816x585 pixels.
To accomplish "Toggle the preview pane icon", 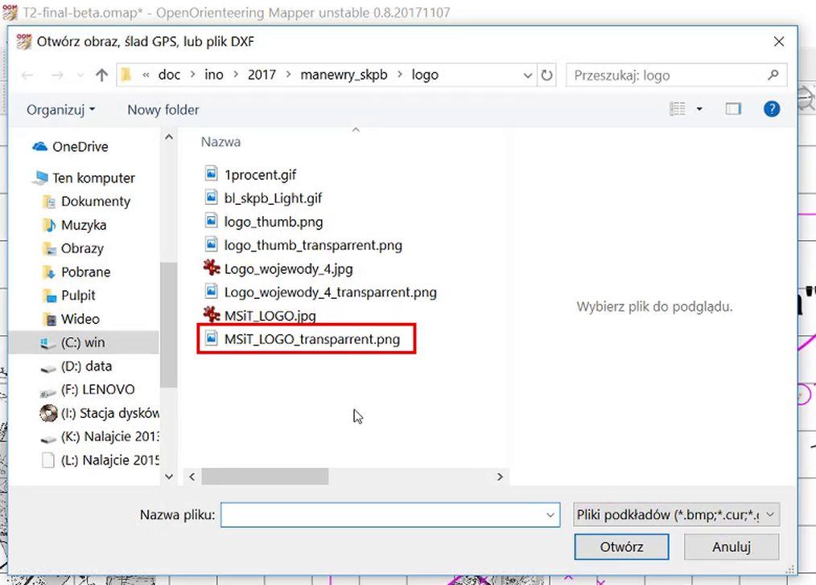I will tap(733, 109).
